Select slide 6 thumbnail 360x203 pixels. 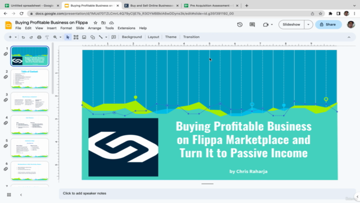point(30,171)
